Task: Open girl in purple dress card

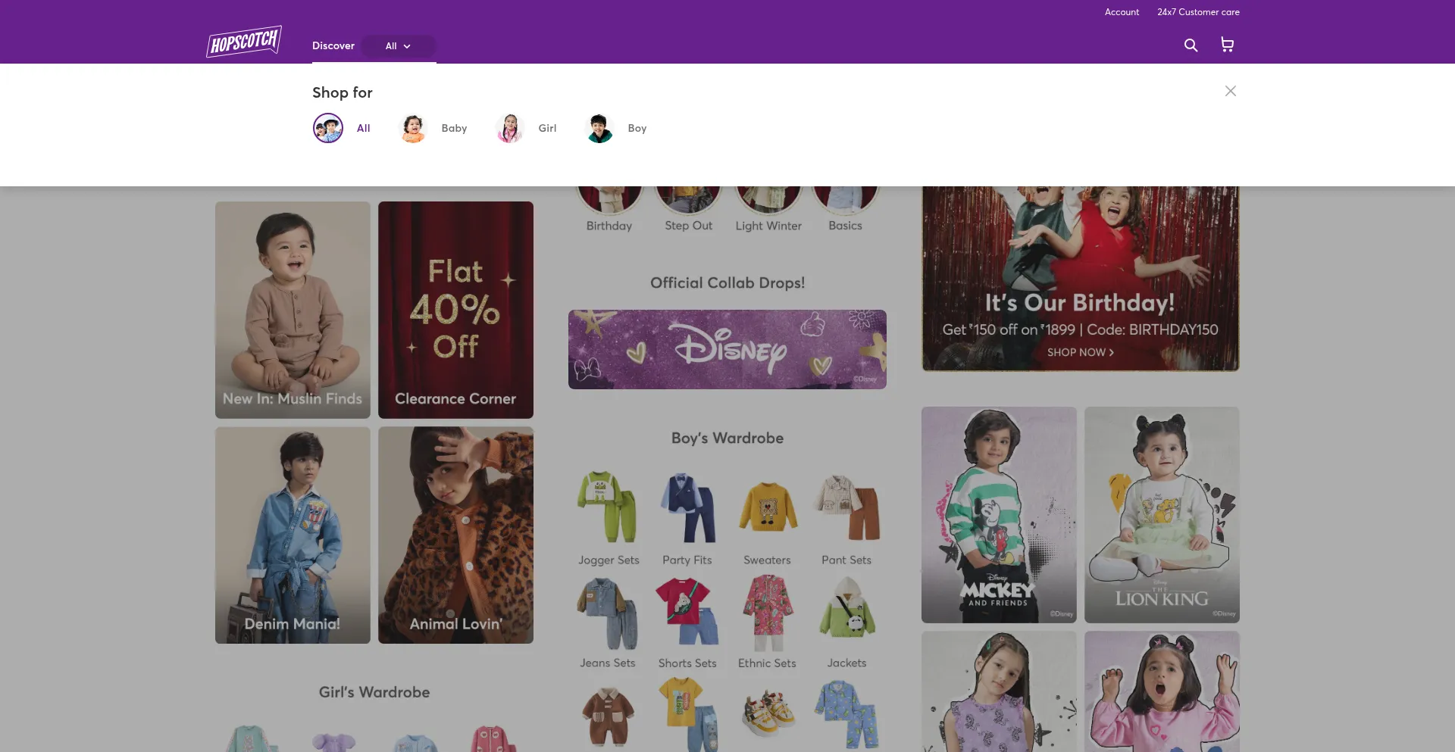Action: pos(999,691)
